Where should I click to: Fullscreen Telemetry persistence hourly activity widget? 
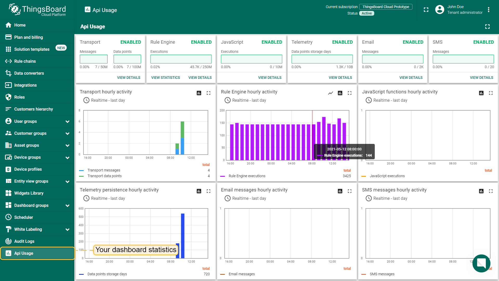(208, 191)
